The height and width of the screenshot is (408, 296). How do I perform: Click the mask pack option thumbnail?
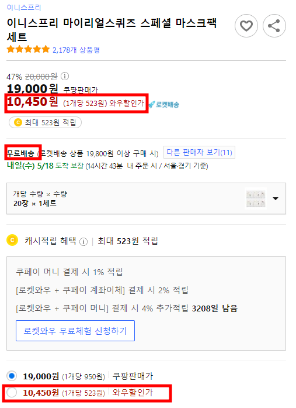tap(256, 198)
